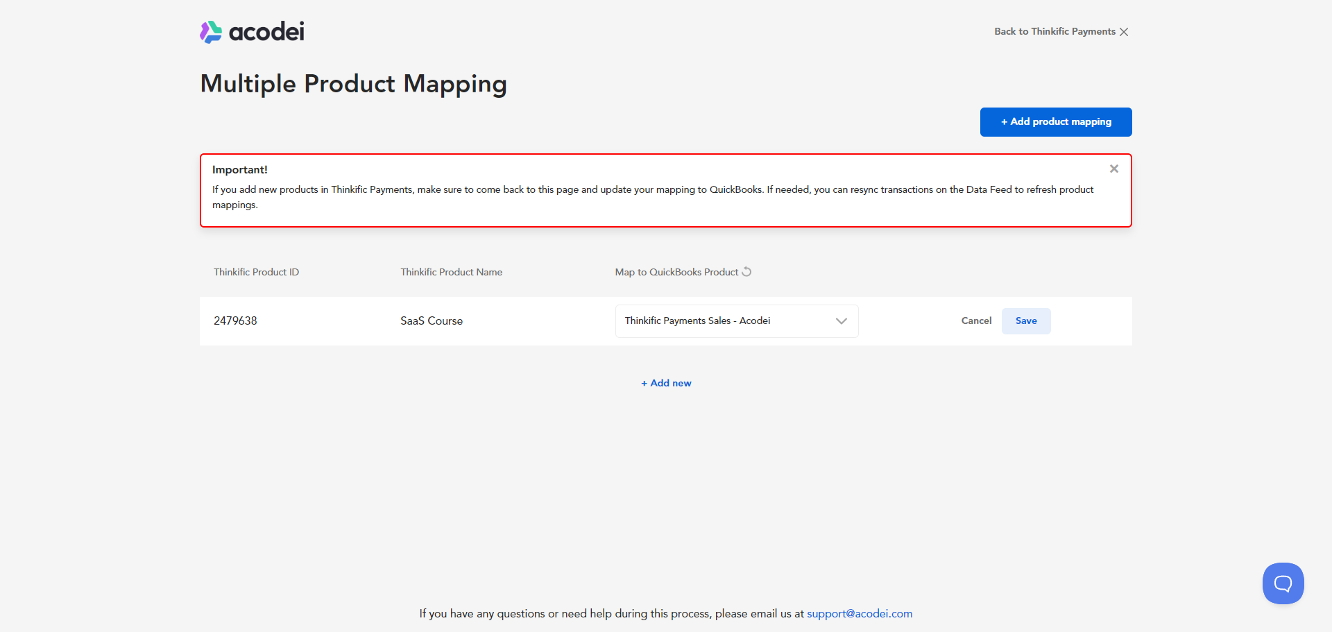Click Back to Thinkific Payments link
This screenshot has width=1332, height=632.
(x=1054, y=32)
